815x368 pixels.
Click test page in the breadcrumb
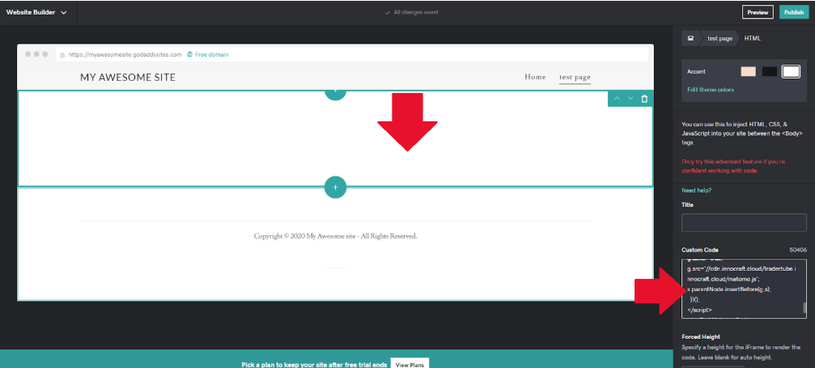719,38
